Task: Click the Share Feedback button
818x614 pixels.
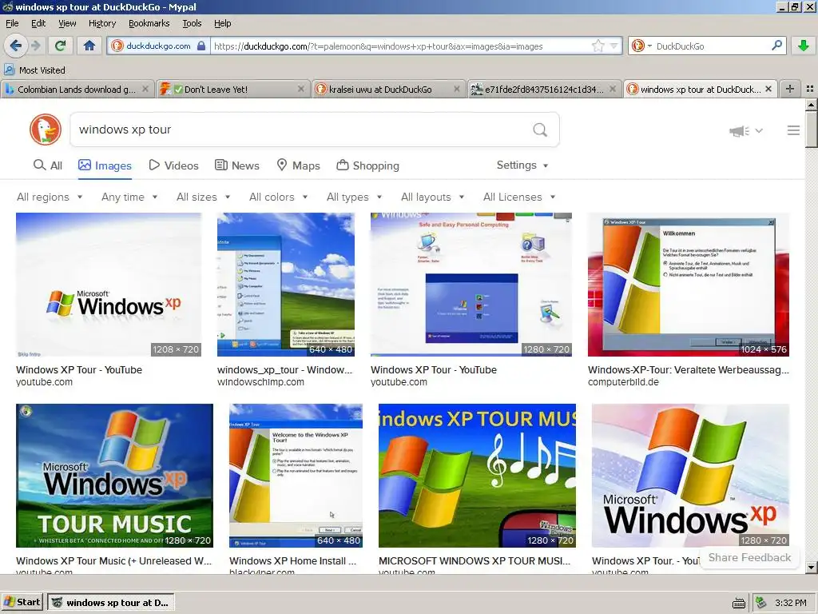Action: click(x=749, y=557)
